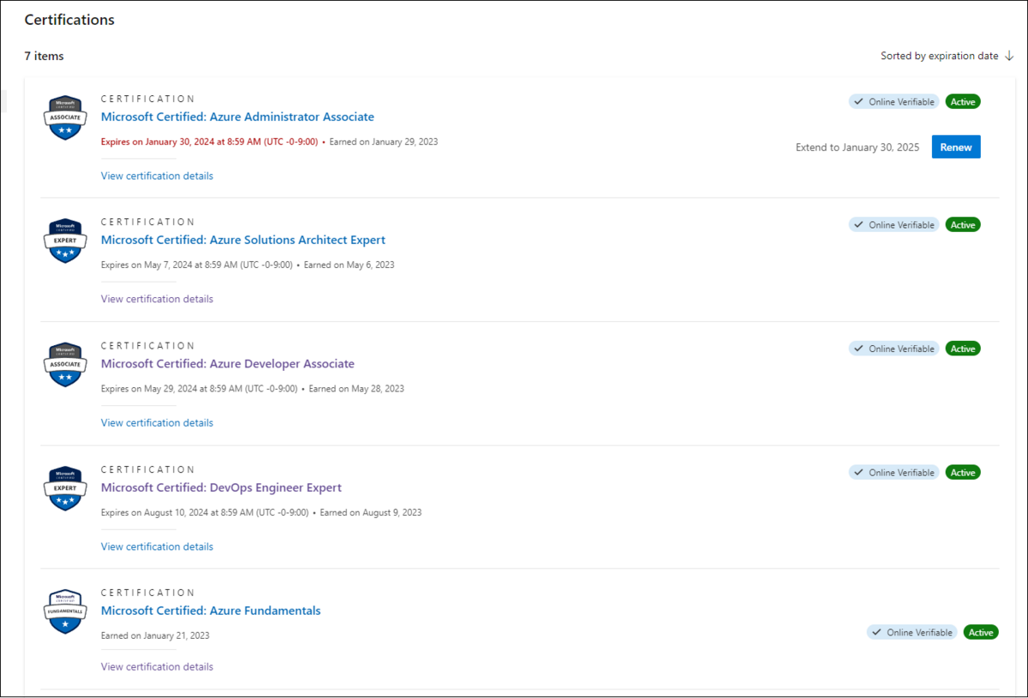Click Online Verifiable badge on Azure Administrator row
Screen dimensions: 1028x698
coord(894,101)
